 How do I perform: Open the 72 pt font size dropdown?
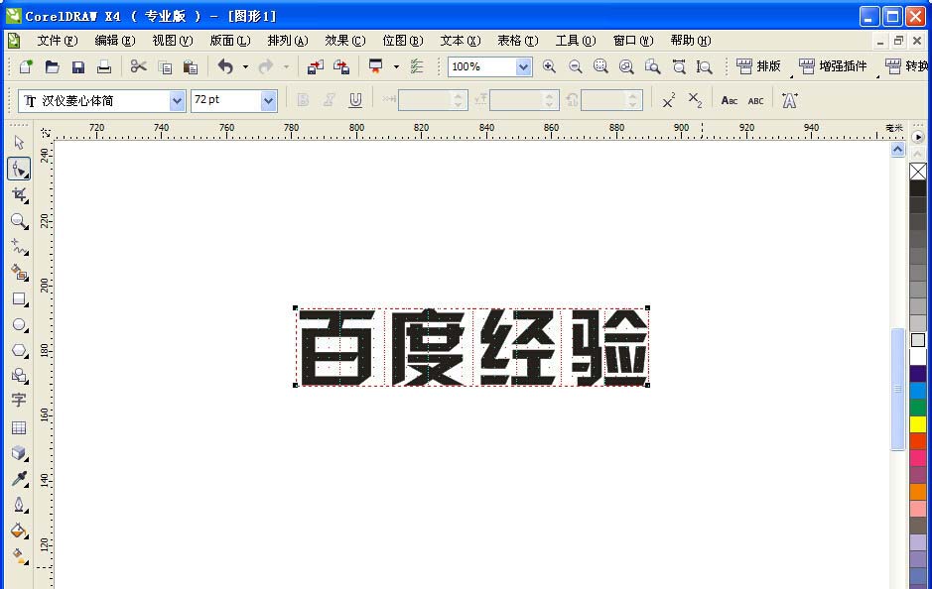[x=268, y=101]
